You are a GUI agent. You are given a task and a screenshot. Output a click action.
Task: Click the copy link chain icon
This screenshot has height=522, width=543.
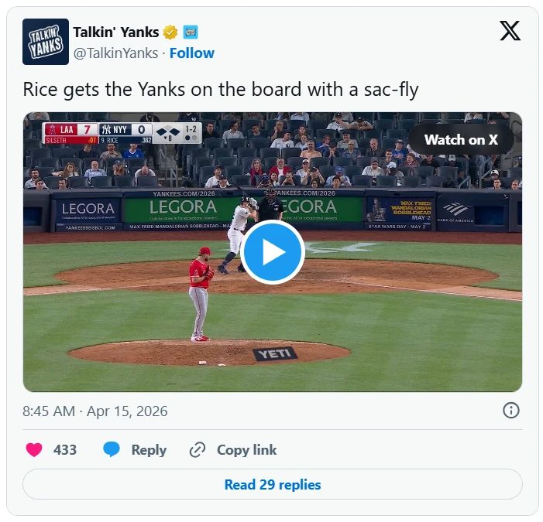point(198,450)
